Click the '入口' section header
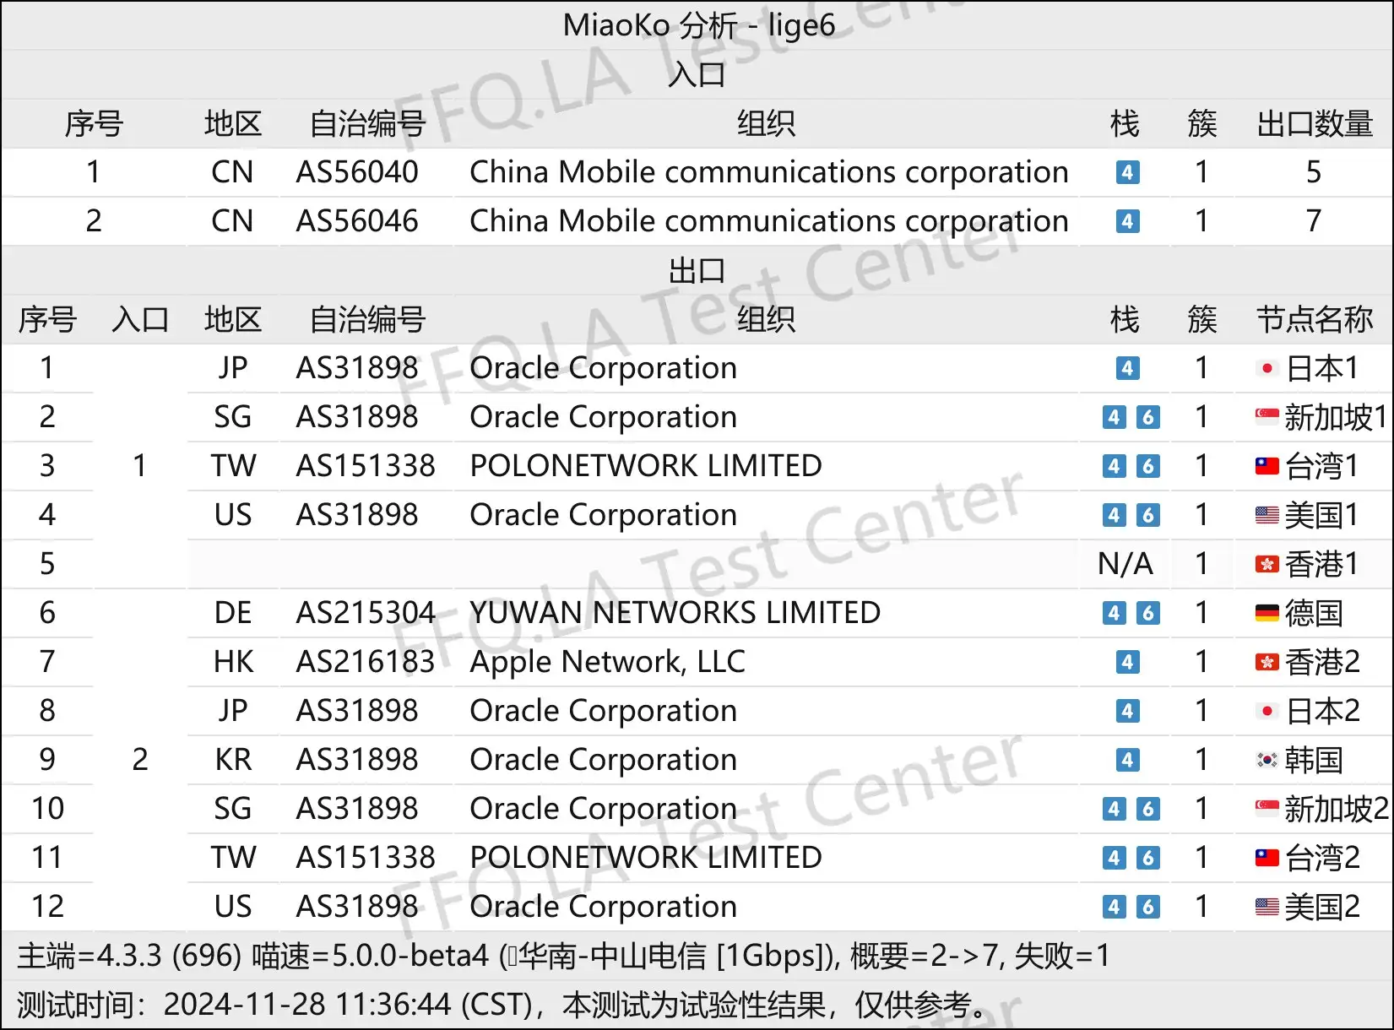The width and height of the screenshot is (1394, 1030). pos(697,74)
